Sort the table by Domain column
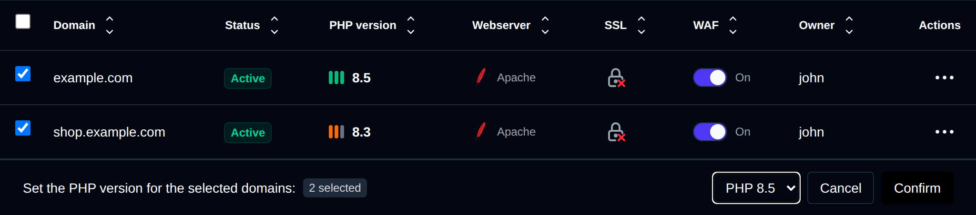The width and height of the screenshot is (976, 215). [x=110, y=25]
